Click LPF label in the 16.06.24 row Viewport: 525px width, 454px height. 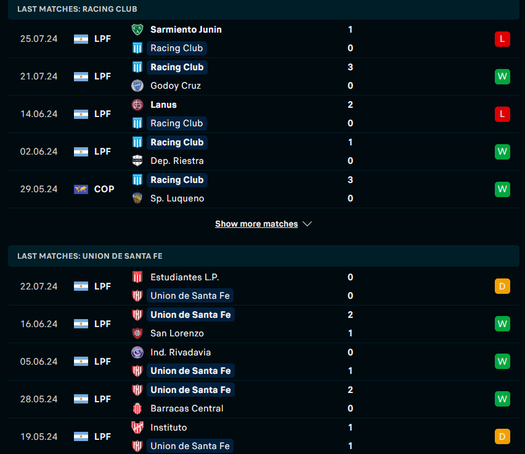102,324
